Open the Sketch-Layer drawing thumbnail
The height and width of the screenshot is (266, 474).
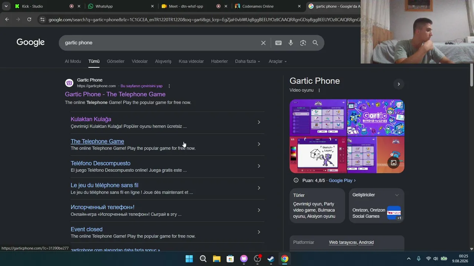[318, 155]
